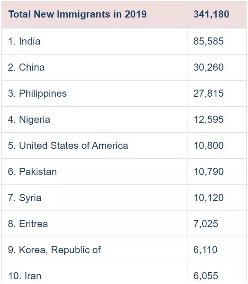
Task: Select the 341,180 total value cell
Action: pyautogui.click(x=211, y=14)
